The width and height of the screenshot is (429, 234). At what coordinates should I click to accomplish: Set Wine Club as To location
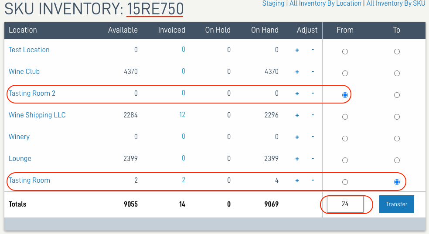(397, 73)
